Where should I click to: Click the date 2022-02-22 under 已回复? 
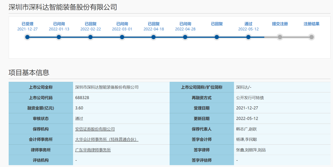tap(90, 29)
